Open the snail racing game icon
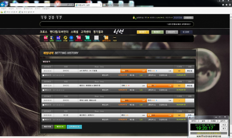Viewport: 232px width, 138px height. (x=51, y=38)
